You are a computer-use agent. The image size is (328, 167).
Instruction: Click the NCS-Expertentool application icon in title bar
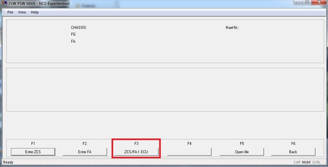point(4,4)
